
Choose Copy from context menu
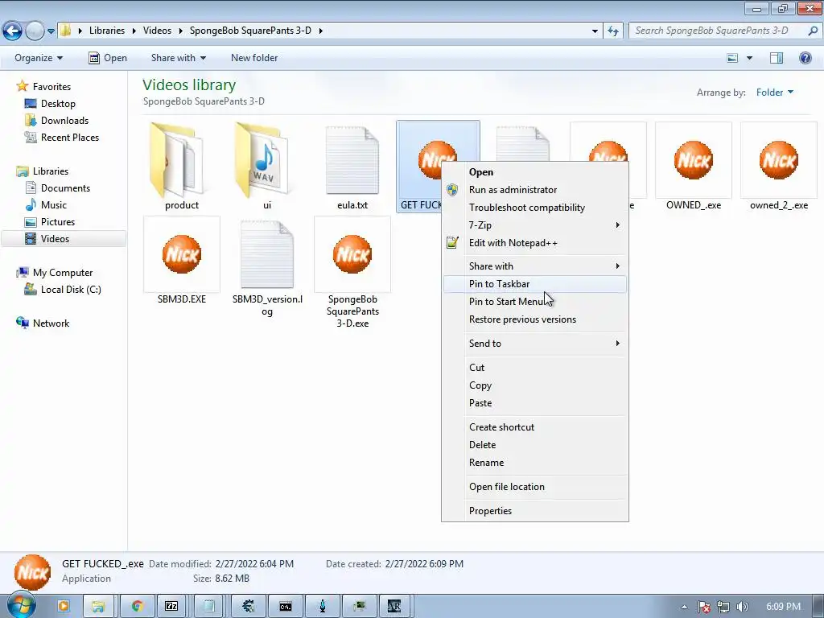535,385
